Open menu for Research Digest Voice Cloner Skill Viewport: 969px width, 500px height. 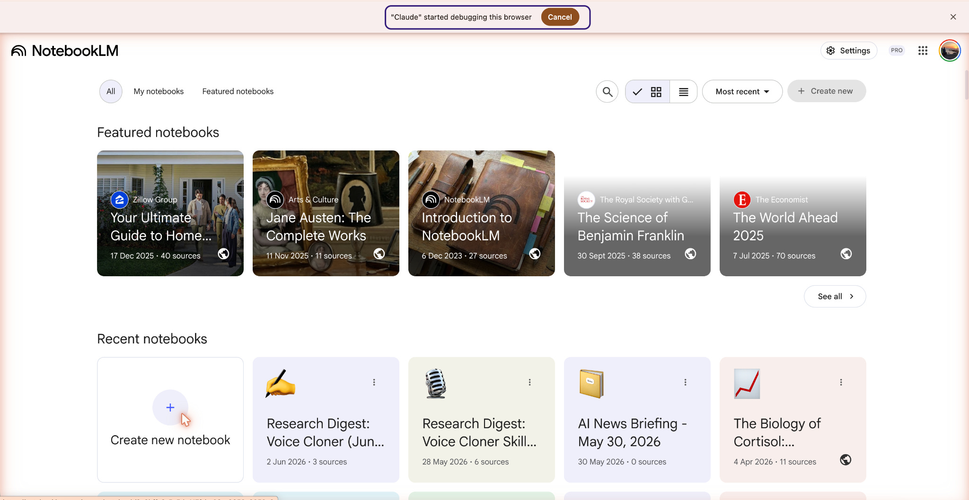[529, 382]
